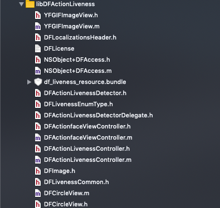Viewport: 220px width, 208px height.
Task: Select DFImage.h file name
Action: [60, 171]
